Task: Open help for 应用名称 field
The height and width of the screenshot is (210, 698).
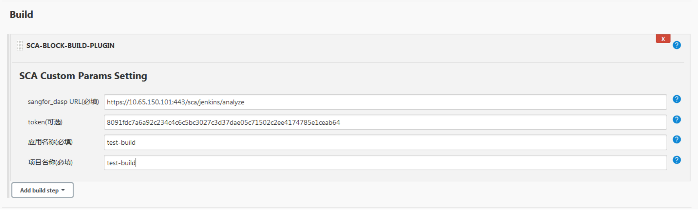Action: click(677, 140)
